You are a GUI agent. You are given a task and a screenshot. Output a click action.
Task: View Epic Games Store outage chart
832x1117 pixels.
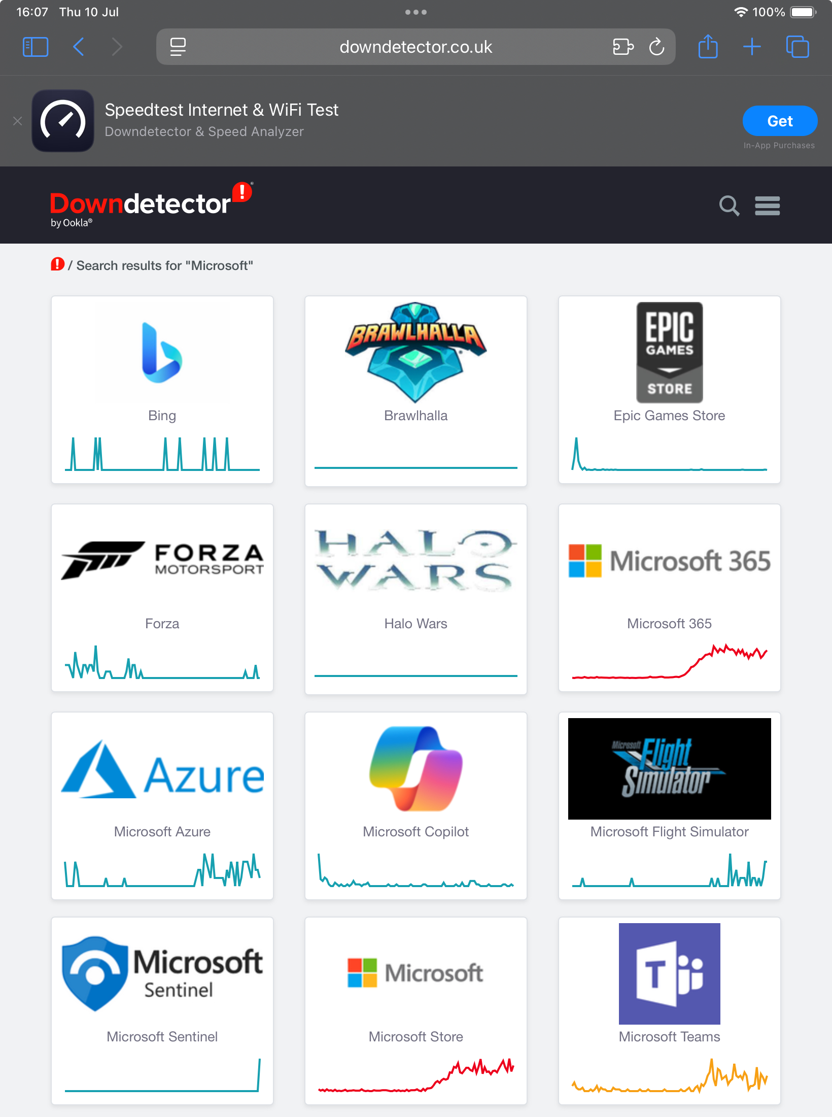pos(670,454)
